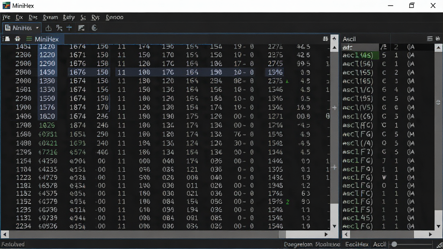Click the pin icon above the hex vertical scrollbar
This screenshot has height=249, width=443.
[334, 38]
